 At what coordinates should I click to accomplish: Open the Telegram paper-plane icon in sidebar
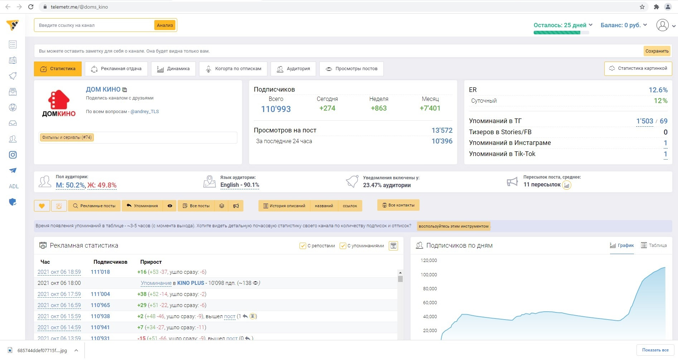[13, 170]
